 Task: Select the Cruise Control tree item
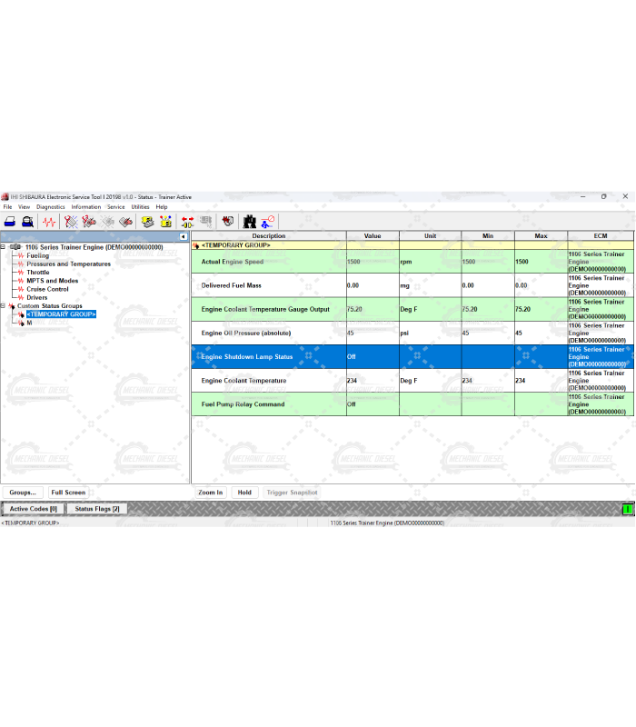tap(47, 289)
